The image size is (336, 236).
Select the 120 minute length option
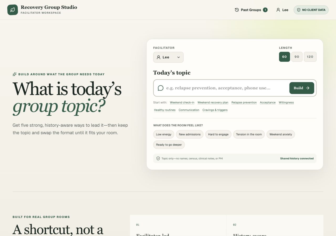(x=310, y=57)
